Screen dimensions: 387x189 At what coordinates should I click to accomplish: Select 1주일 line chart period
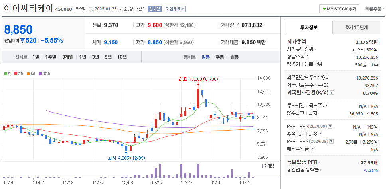pyautogui.click(x=51, y=57)
